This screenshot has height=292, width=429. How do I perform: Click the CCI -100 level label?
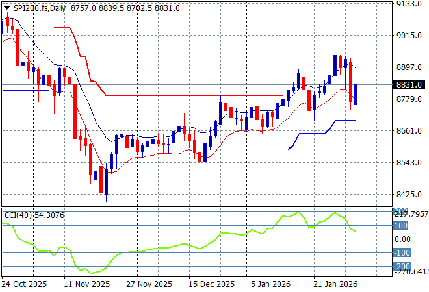(x=402, y=252)
